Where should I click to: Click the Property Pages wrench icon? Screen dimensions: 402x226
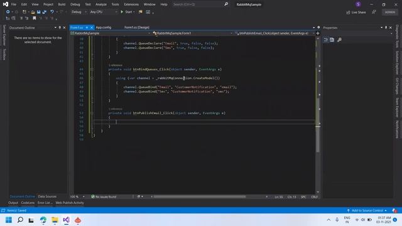tap(339, 40)
